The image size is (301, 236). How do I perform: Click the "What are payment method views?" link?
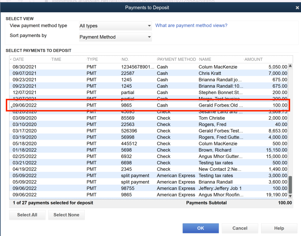click(191, 26)
